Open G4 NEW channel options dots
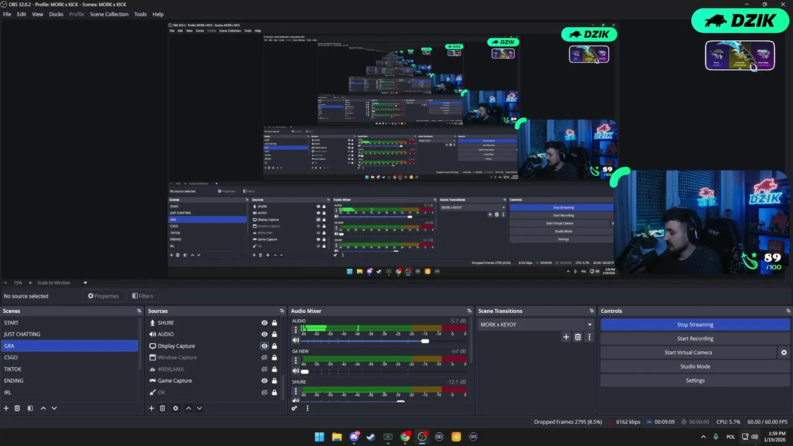 point(296,359)
